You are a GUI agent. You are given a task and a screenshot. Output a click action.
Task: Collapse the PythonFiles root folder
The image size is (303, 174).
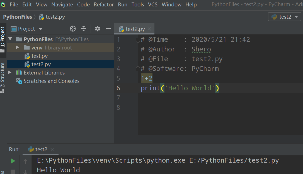click(x=10, y=39)
